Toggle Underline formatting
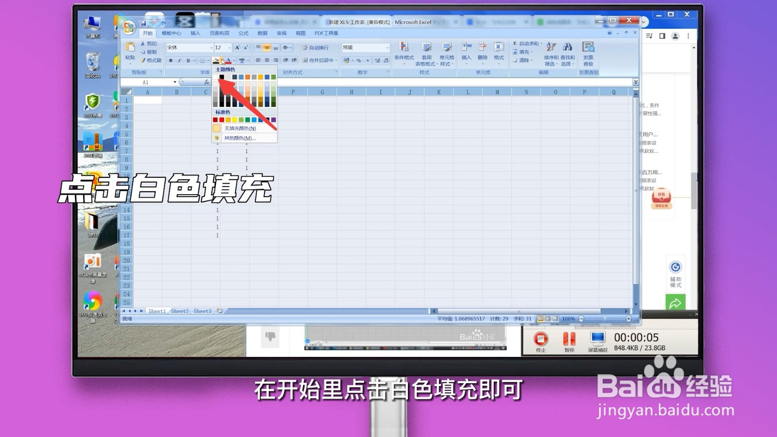 (188, 61)
